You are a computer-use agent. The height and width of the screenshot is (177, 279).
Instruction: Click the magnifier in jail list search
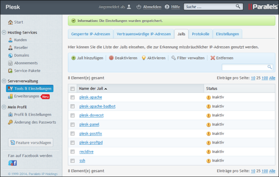(x=270, y=67)
